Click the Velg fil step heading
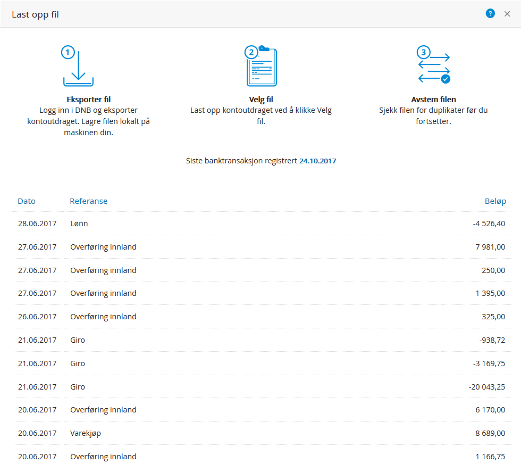Viewport: 521px width, 463px height. click(261, 100)
